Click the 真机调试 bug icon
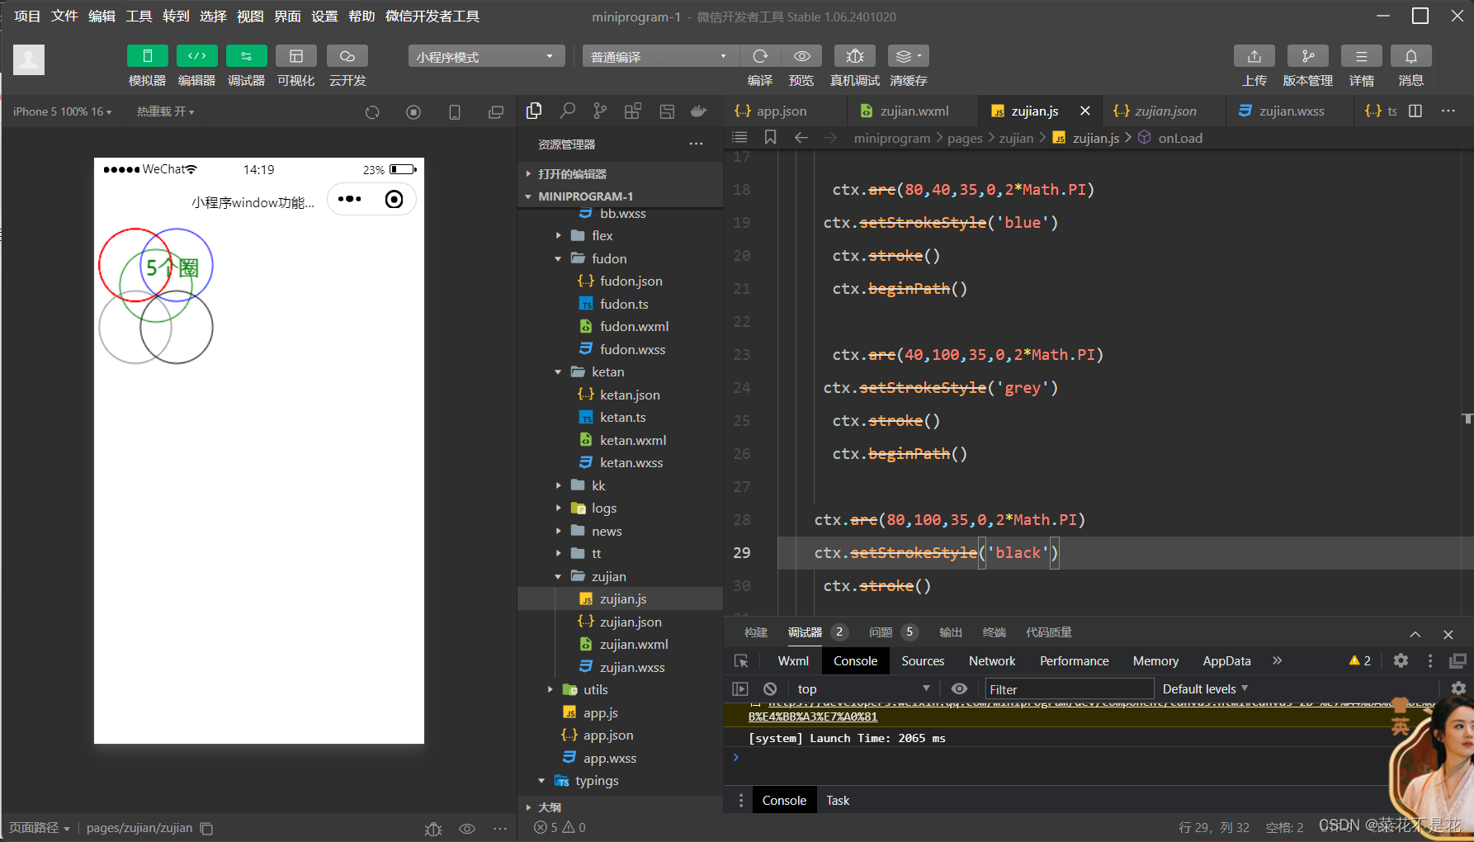The width and height of the screenshot is (1474, 842). coord(855,56)
